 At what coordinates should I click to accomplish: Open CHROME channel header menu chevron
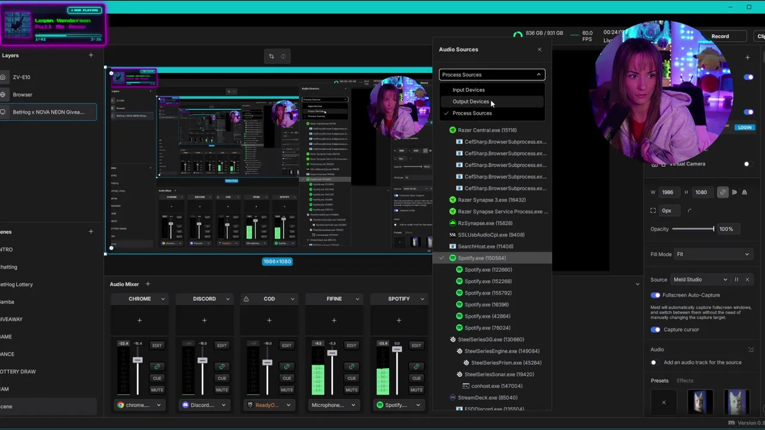[163, 299]
